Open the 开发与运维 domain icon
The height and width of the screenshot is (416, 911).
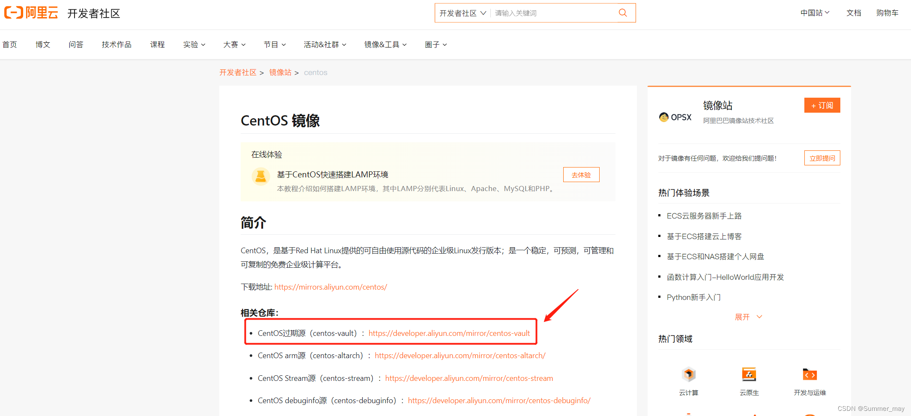809,375
